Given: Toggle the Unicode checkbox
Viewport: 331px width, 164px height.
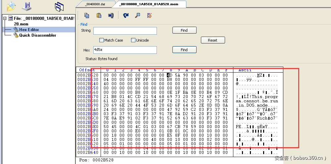Looking at the screenshot, I should 133,40.
